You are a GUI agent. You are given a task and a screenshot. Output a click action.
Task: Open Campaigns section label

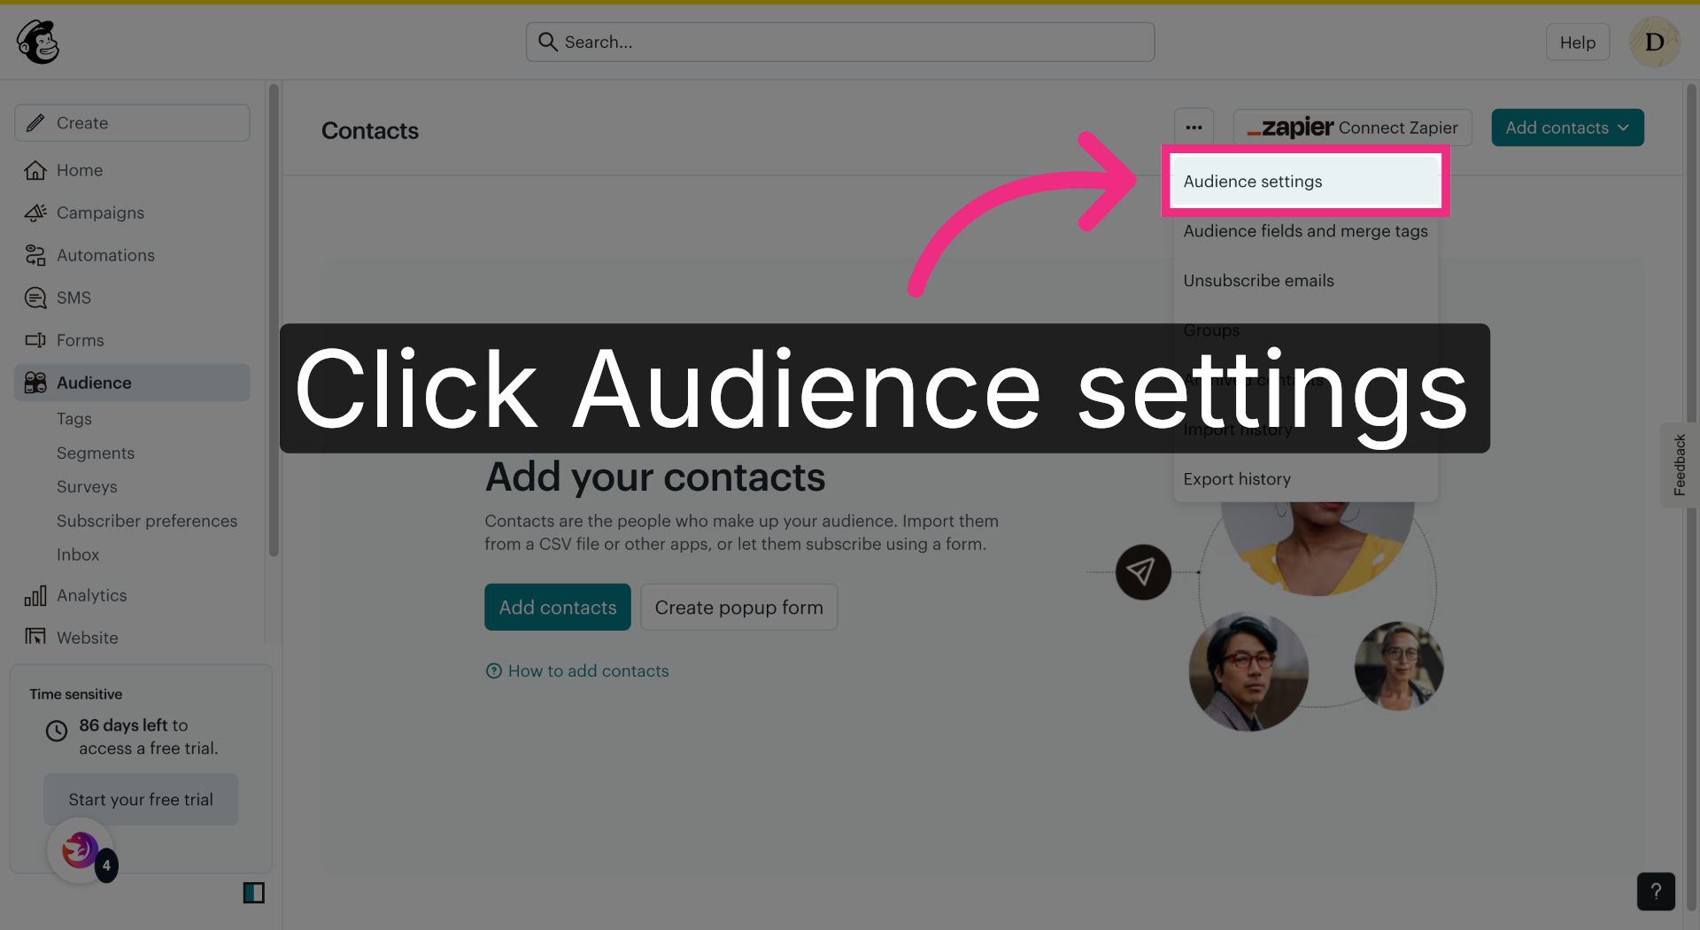click(100, 213)
